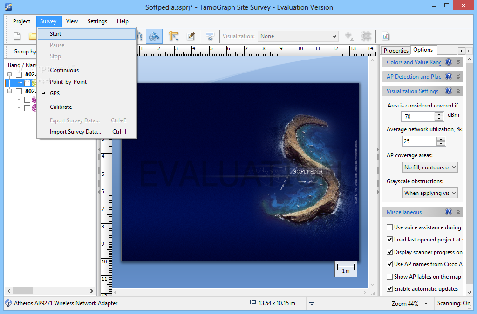Open the View menu
477x314 pixels.
[x=72, y=21]
